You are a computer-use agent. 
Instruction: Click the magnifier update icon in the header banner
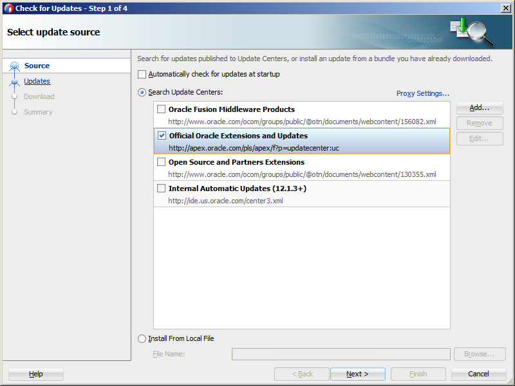click(472, 32)
